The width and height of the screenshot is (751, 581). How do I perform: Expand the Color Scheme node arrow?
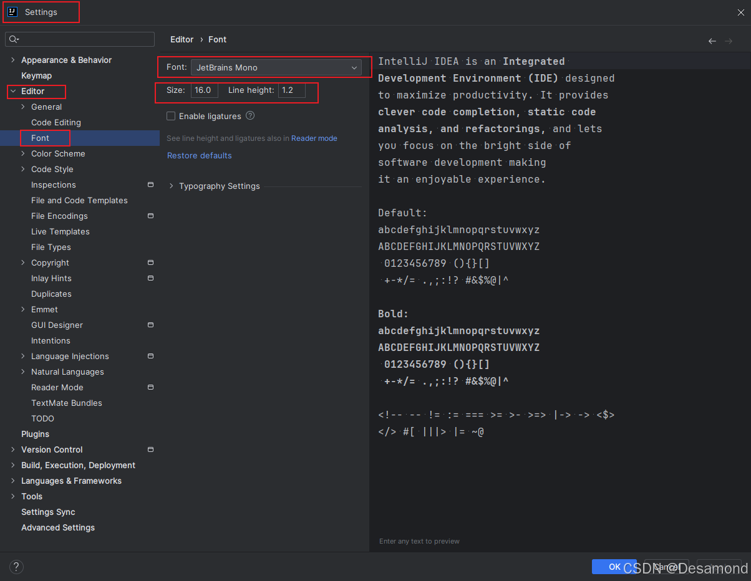click(23, 153)
